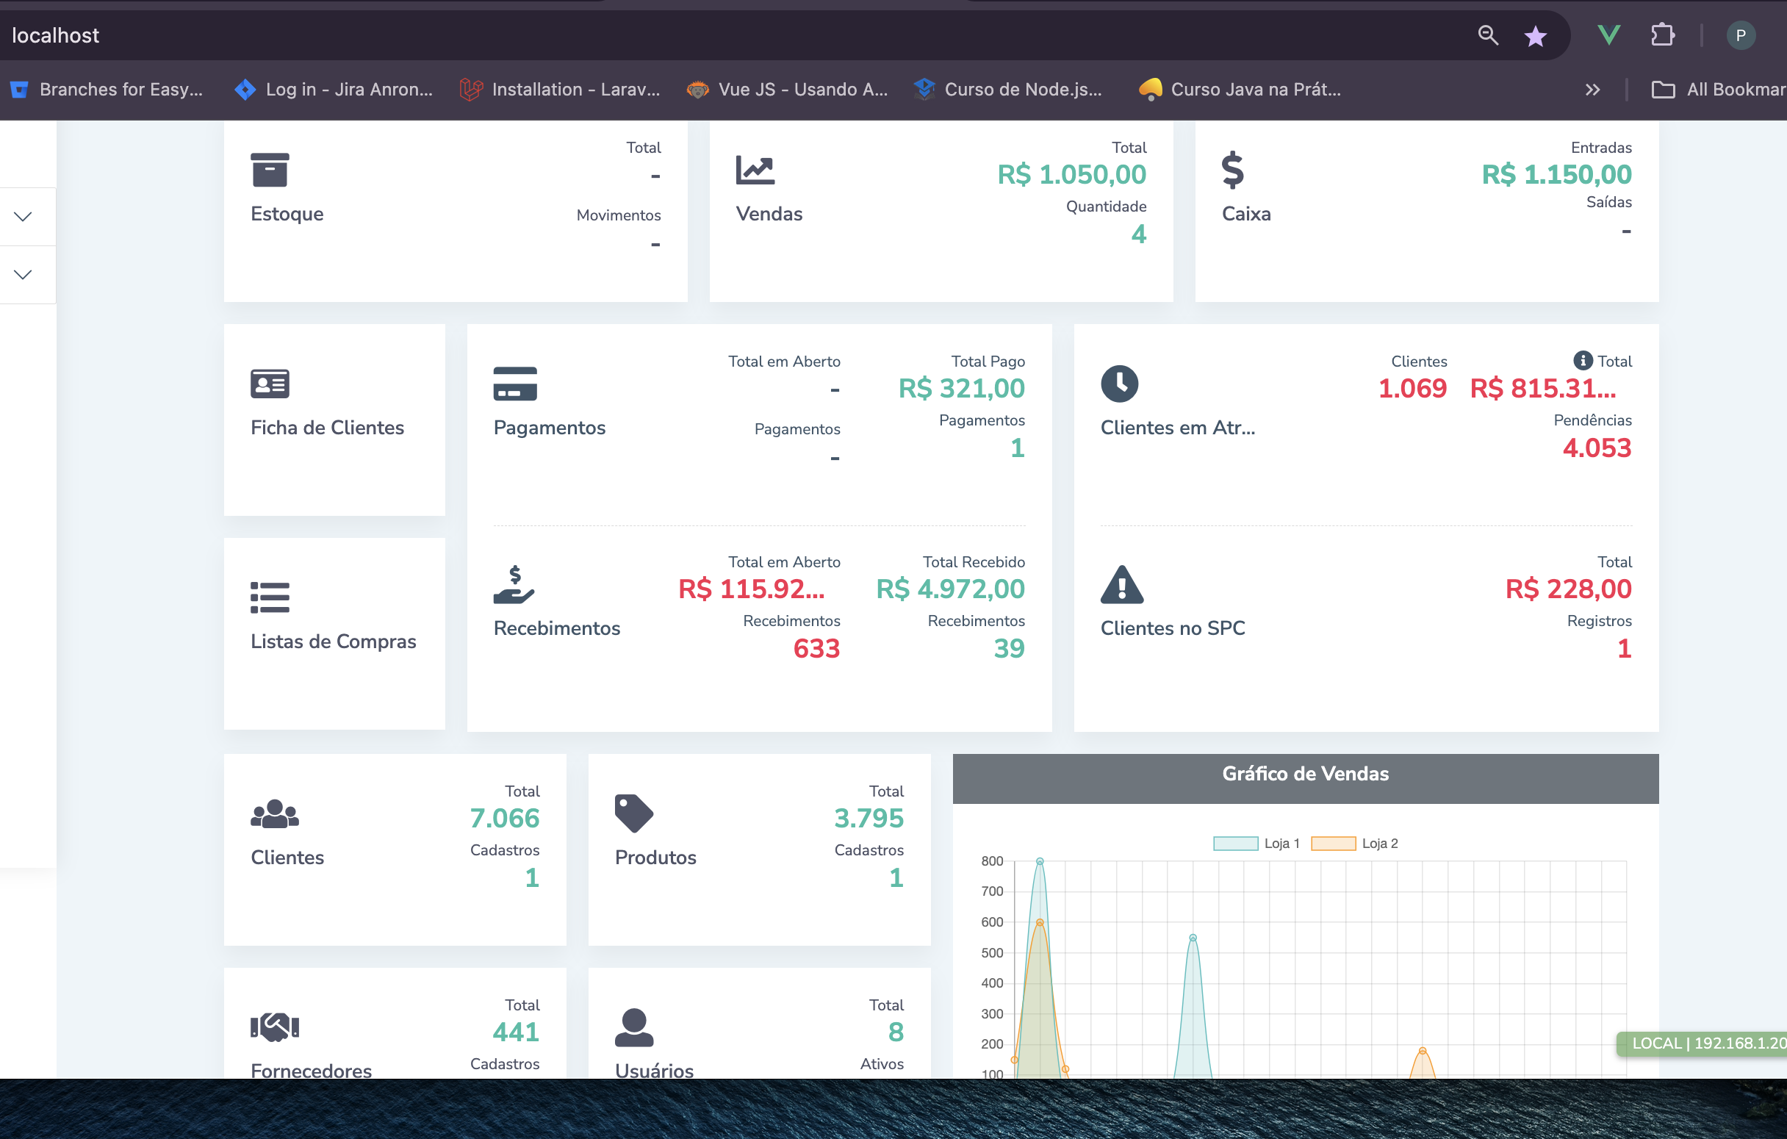This screenshot has width=1787, height=1139.
Task: Click the Clientes em Atraso clock icon
Action: click(1119, 384)
